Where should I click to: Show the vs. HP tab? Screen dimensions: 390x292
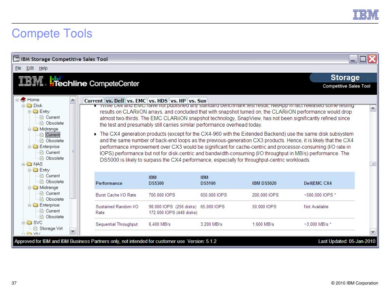coord(178,100)
